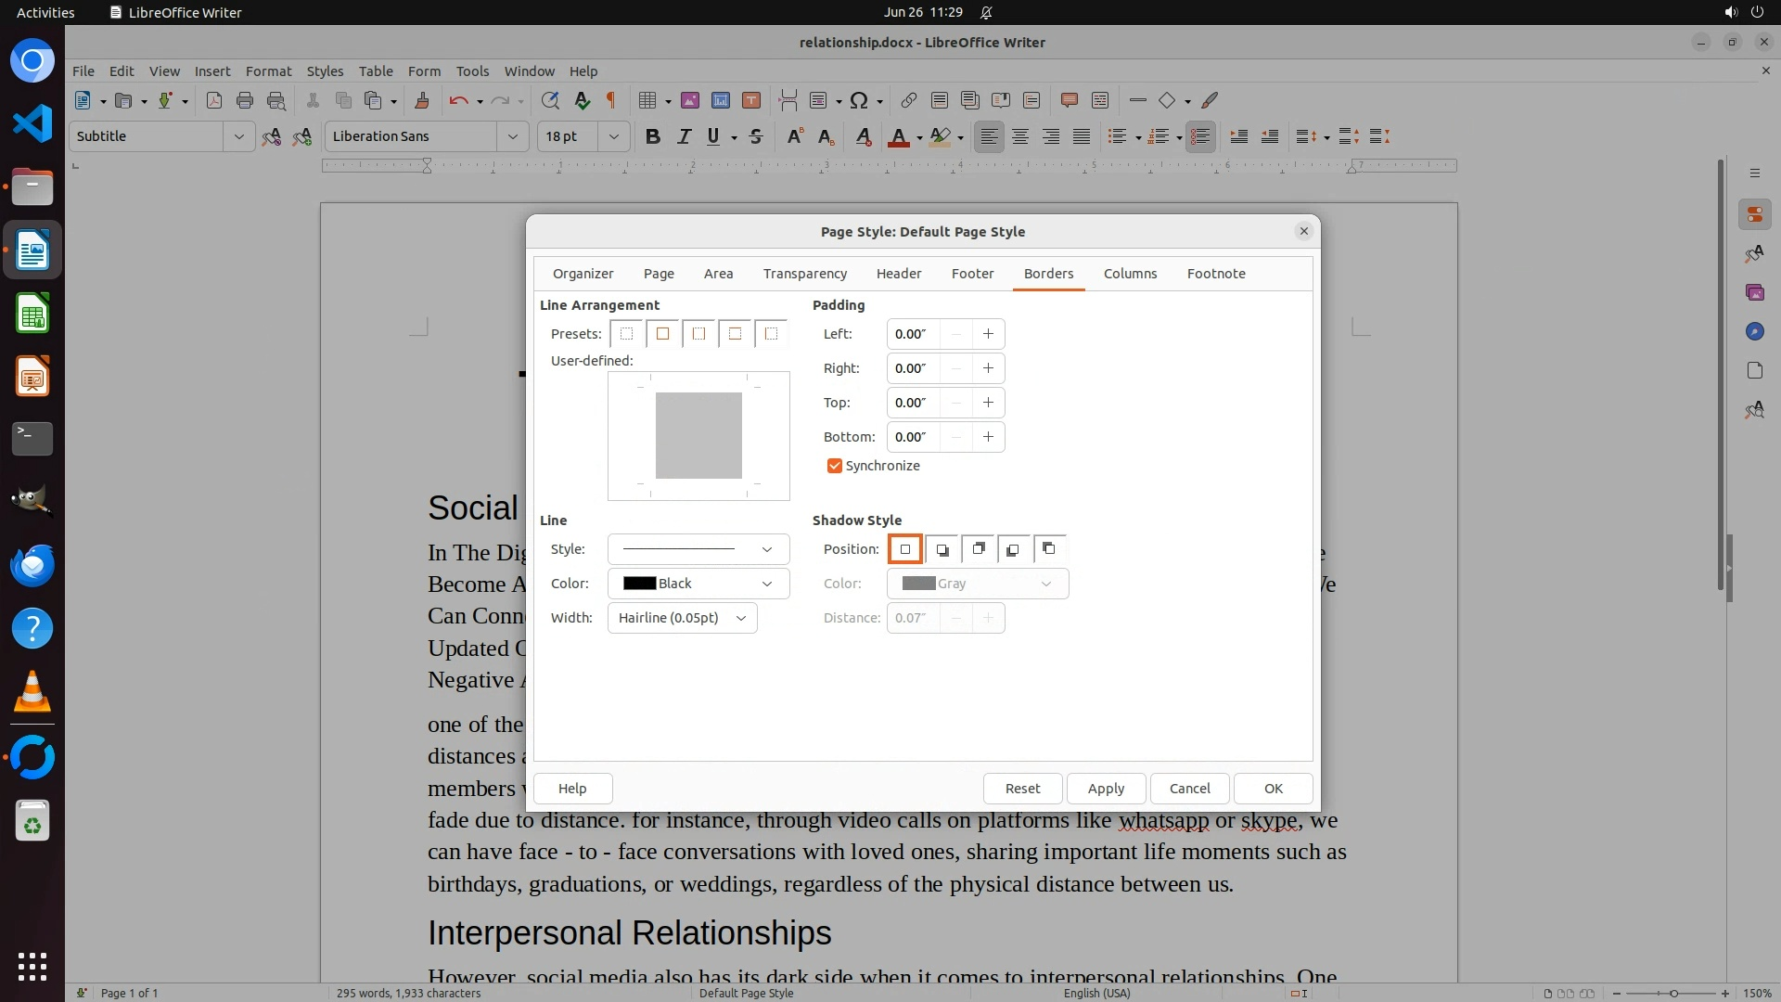Screen dimensions: 1781x1002
Task: Expand the line Width Hairline dropdown
Action: coord(682,618)
